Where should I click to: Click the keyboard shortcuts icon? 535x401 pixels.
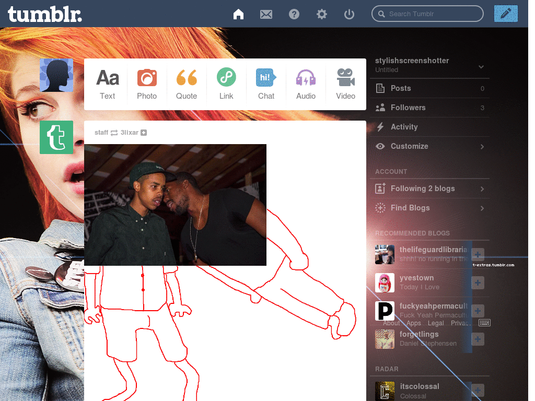click(x=484, y=323)
